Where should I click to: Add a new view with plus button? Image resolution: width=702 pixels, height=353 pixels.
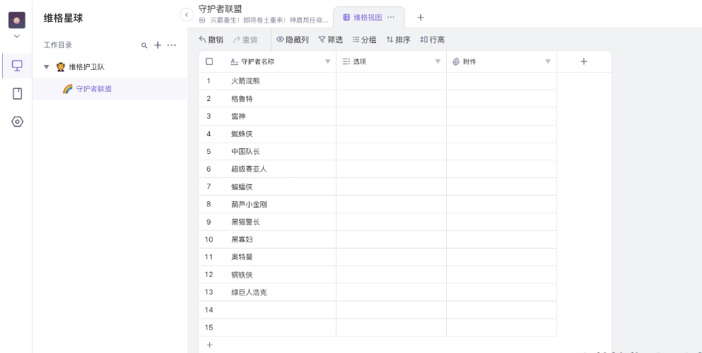tap(421, 18)
